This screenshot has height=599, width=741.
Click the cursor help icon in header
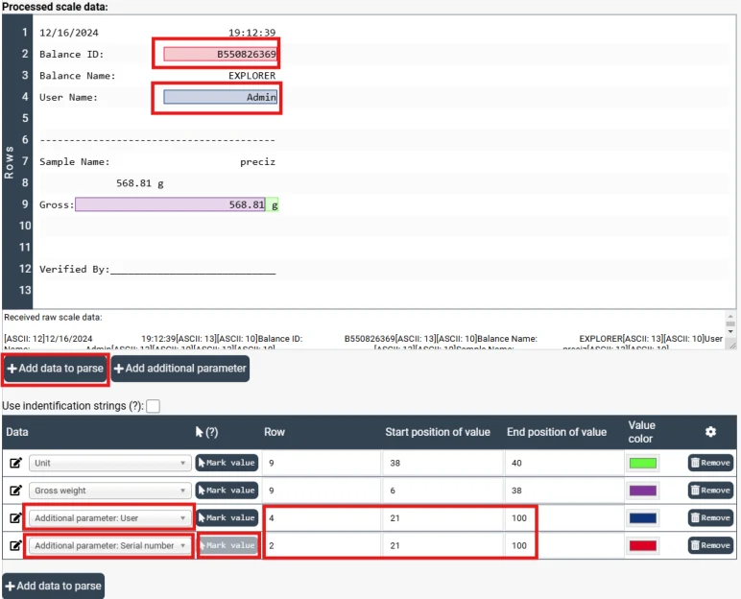point(206,432)
